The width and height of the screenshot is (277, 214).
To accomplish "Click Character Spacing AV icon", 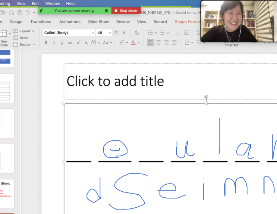I will click(x=94, y=42).
